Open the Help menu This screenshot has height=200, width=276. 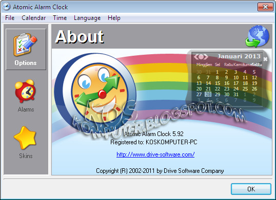tap(114, 18)
